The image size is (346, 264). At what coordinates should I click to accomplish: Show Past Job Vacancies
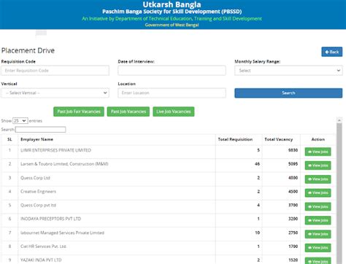tap(128, 112)
